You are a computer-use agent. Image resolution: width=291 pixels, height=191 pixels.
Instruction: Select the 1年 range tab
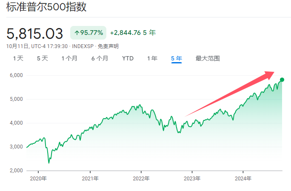(x=152, y=58)
